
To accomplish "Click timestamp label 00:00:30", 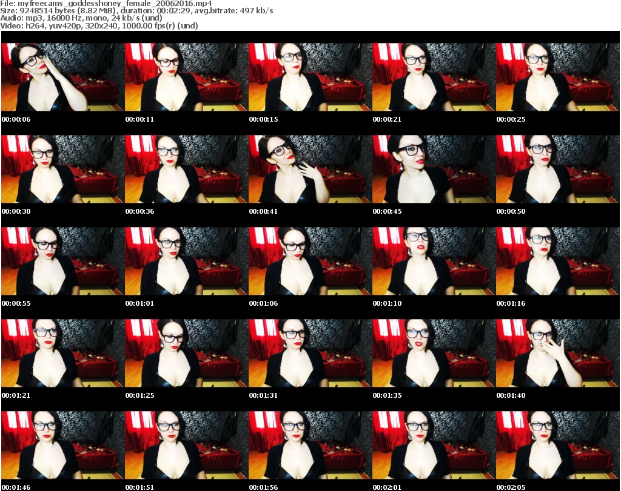I will [x=16, y=211].
